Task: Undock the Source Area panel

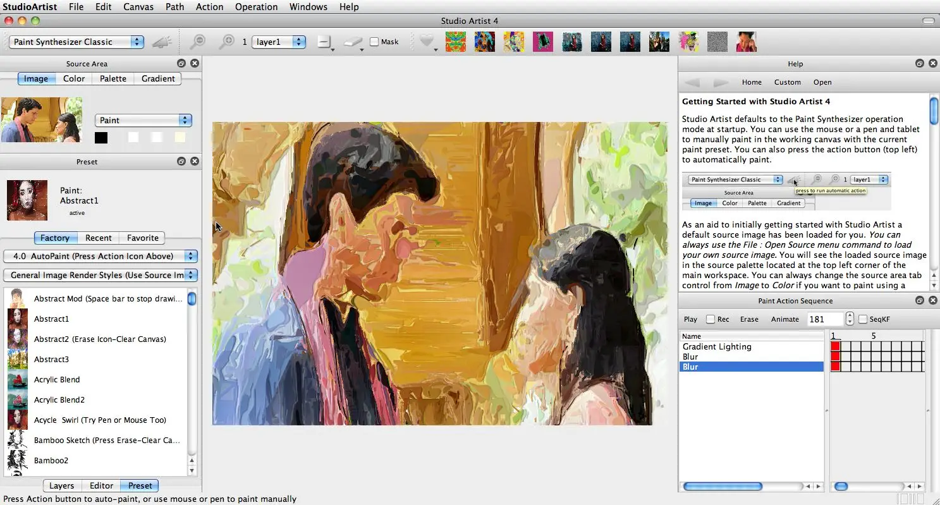Action: click(x=181, y=63)
